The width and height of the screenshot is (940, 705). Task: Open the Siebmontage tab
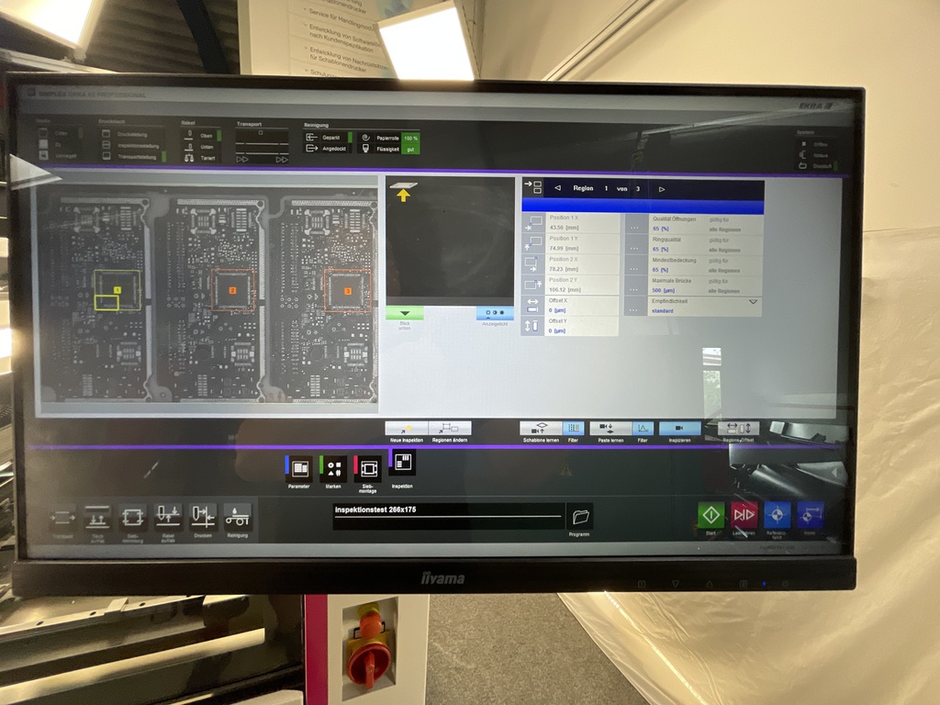pyautogui.click(x=367, y=468)
